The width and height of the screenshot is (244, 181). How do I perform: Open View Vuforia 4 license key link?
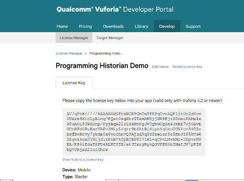point(83,159)
